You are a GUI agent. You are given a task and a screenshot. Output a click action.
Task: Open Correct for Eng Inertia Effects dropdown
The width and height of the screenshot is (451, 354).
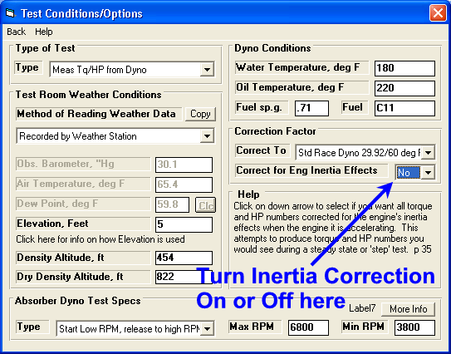[x=428, y=172]
